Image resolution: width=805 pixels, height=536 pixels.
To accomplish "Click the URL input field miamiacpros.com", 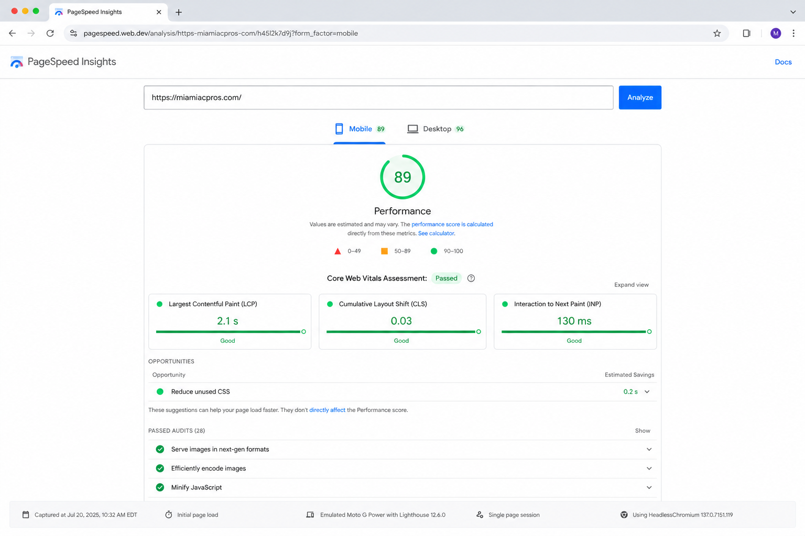I will [378, 97].
